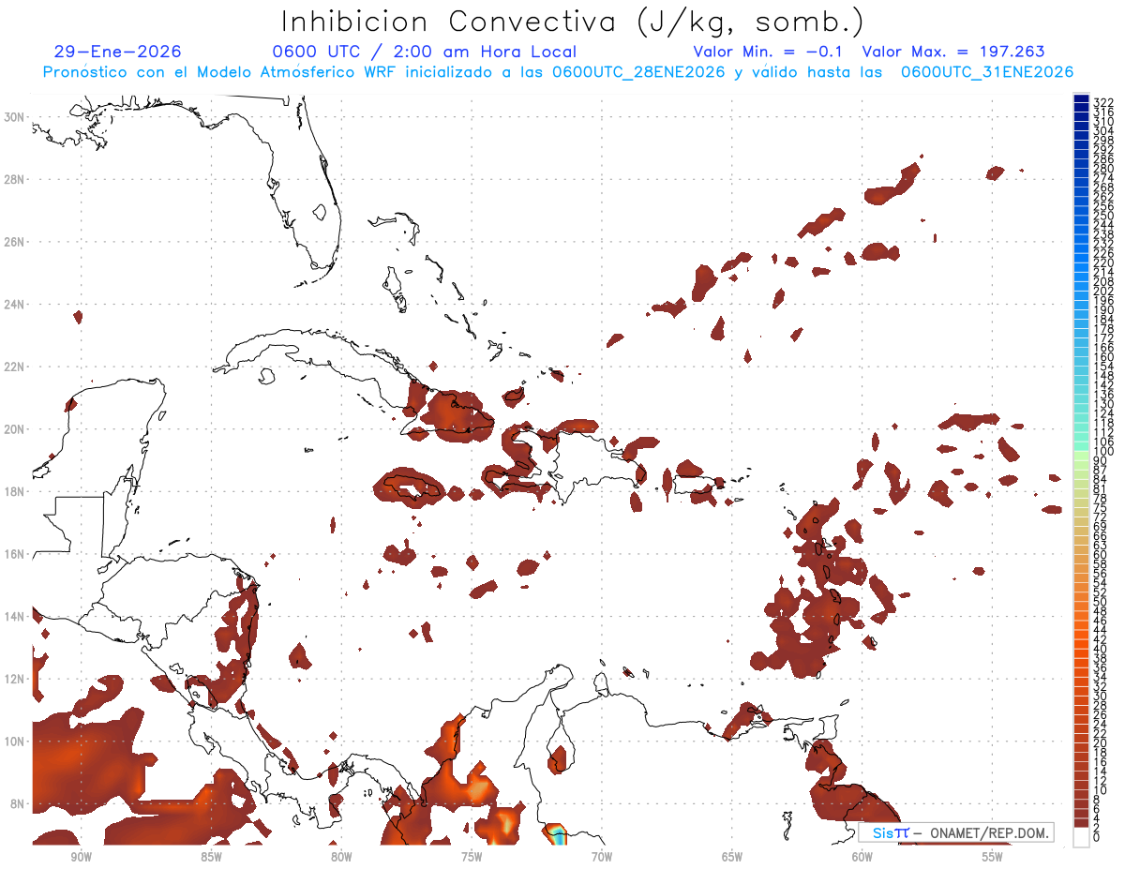Click "0600 UTC / 2:00 am Hora Local"
1125x869 pixels.
tap(424, 52)
